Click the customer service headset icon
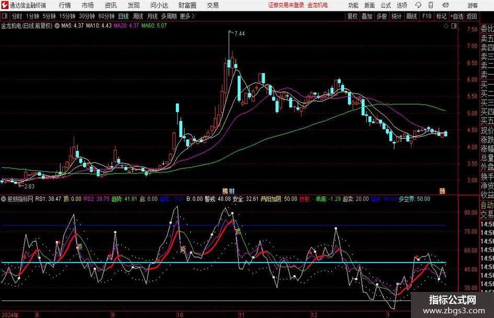494x318 pixels. click(x=418, y=5)
